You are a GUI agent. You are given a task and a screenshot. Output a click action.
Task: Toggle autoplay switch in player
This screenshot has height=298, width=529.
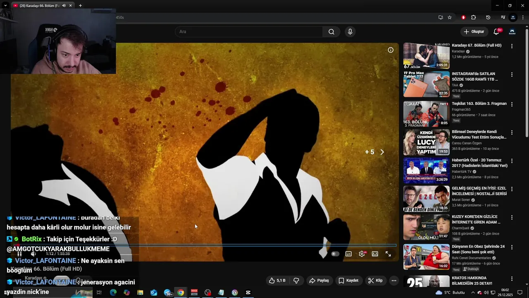coord(335,254)
